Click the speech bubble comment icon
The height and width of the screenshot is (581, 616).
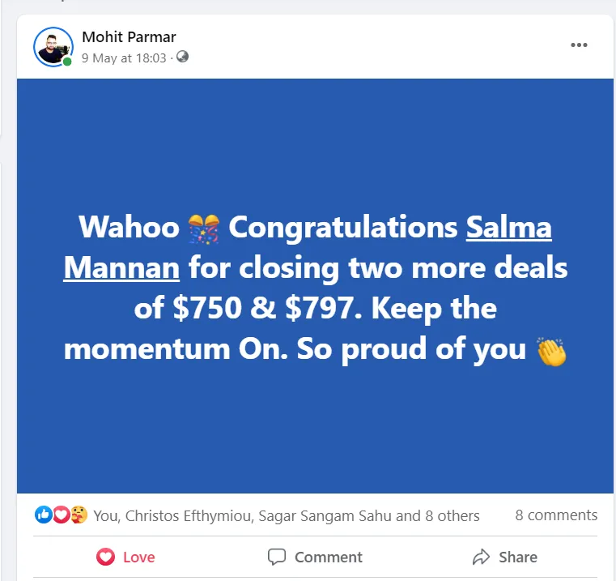pos(277,557)
